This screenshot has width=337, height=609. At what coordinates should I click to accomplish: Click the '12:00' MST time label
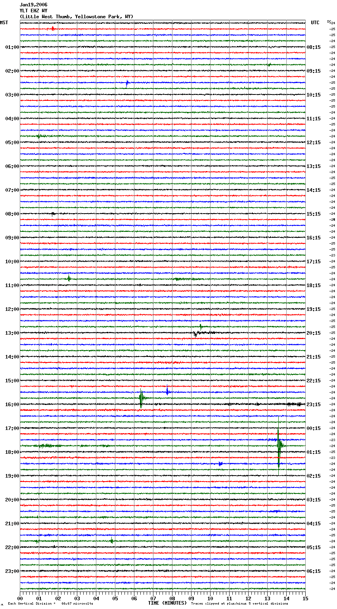(x=12, y=309)
